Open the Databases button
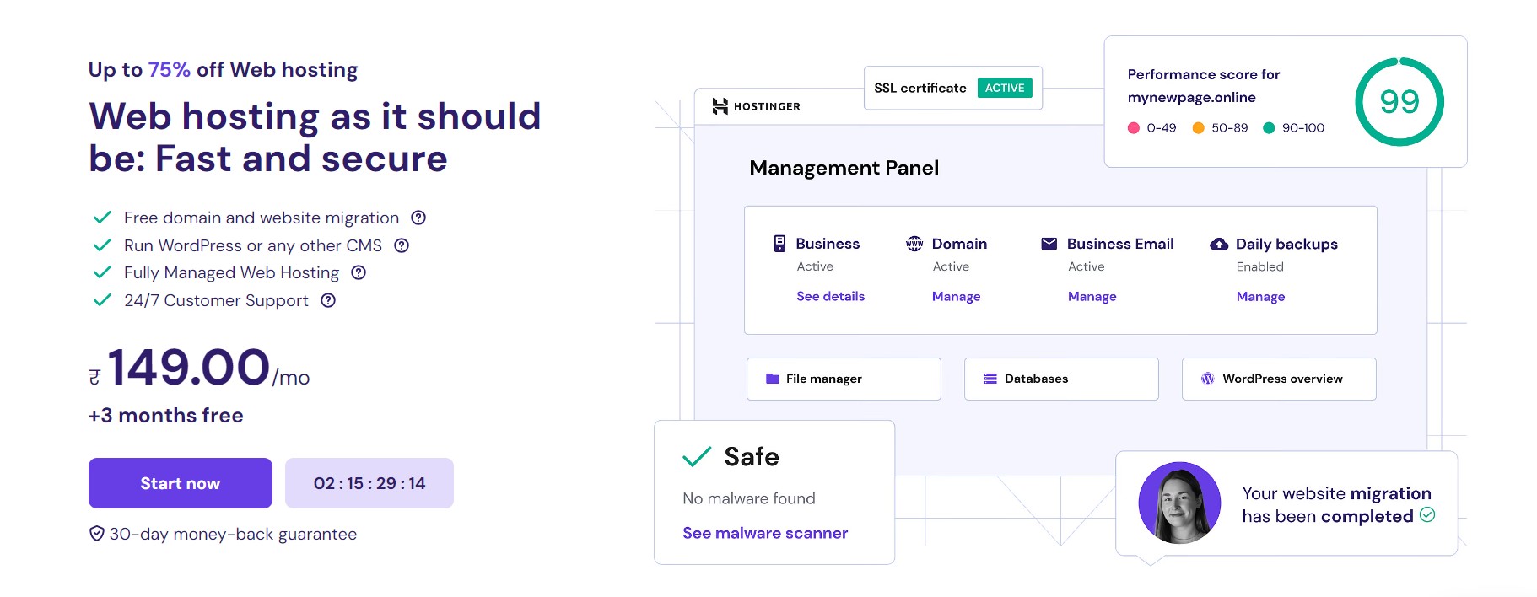 click(x=1061, y=379)
